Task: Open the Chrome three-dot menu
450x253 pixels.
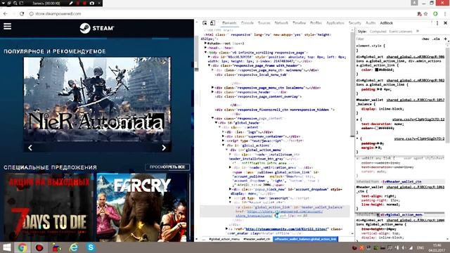Action: (x=445, y=13)
